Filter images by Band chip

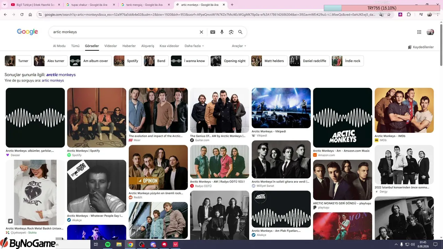[156, 61]
